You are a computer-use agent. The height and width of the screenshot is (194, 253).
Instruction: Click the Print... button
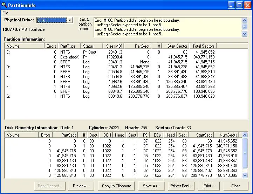[209, 186]
